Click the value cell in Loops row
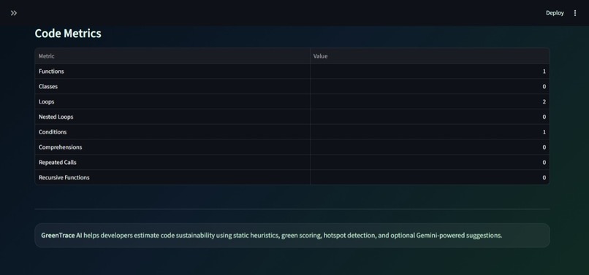589x275 pixels. [430, 101]
